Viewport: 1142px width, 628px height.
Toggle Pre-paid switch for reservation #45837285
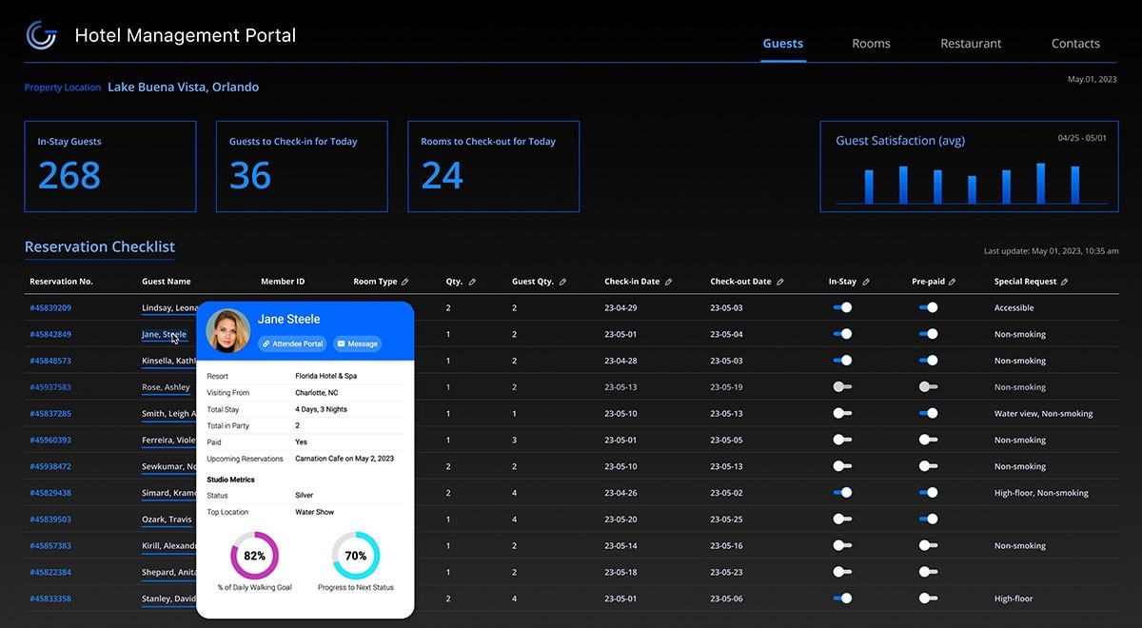pyautogui.click(x=928, y=414)
